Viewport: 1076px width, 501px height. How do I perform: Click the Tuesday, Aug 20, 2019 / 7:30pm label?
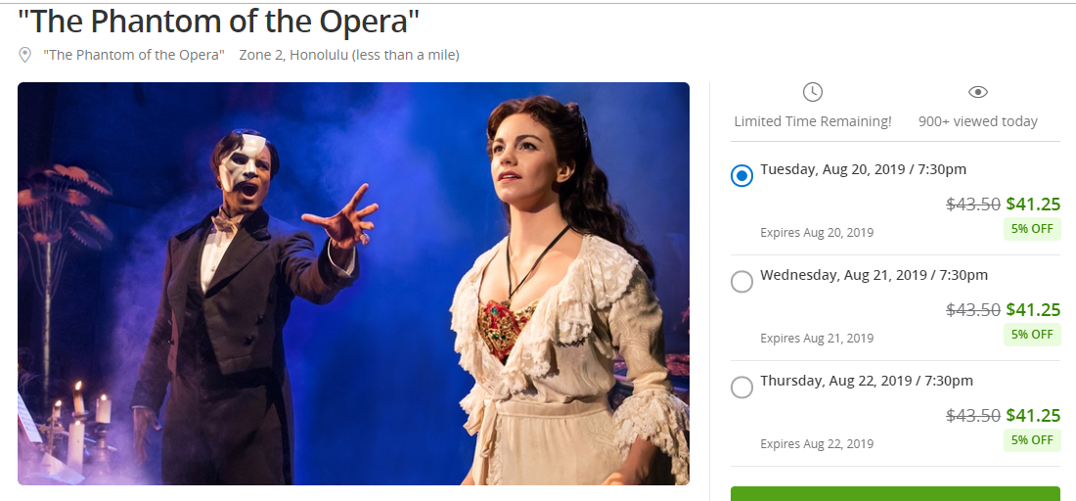(x=863, y=169)
